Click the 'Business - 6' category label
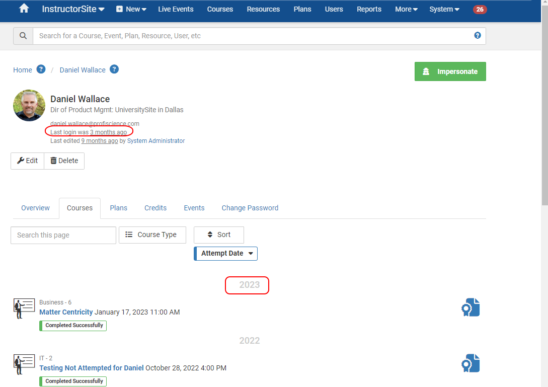This screenshot has height=387, width=548. click(55, 302)
